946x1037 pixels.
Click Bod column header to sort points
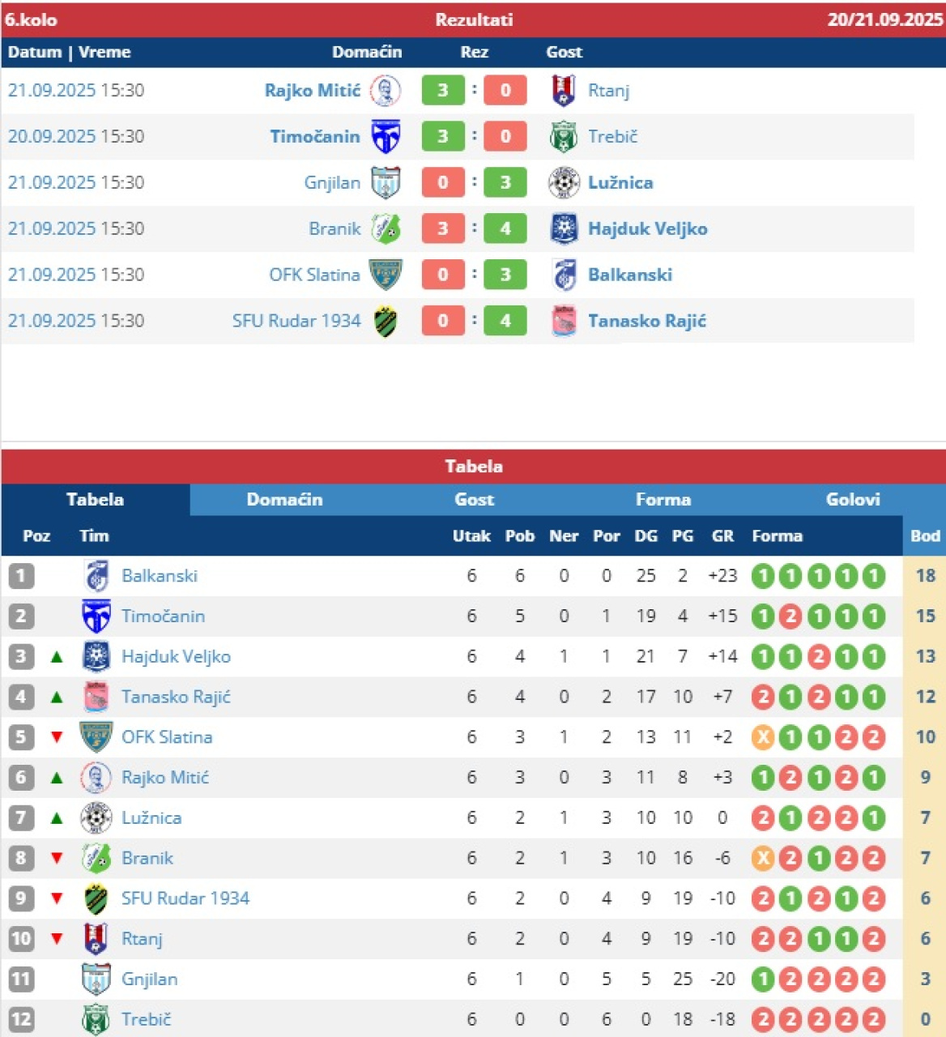pos(925,536)
